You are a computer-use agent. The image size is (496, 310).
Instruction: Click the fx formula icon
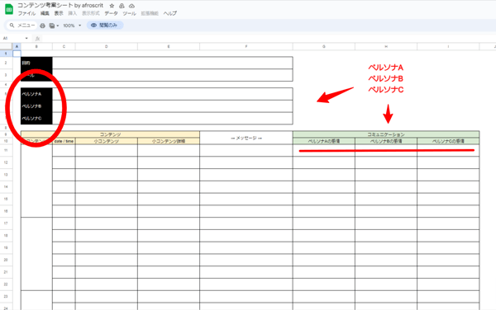(x=37, y=39)
